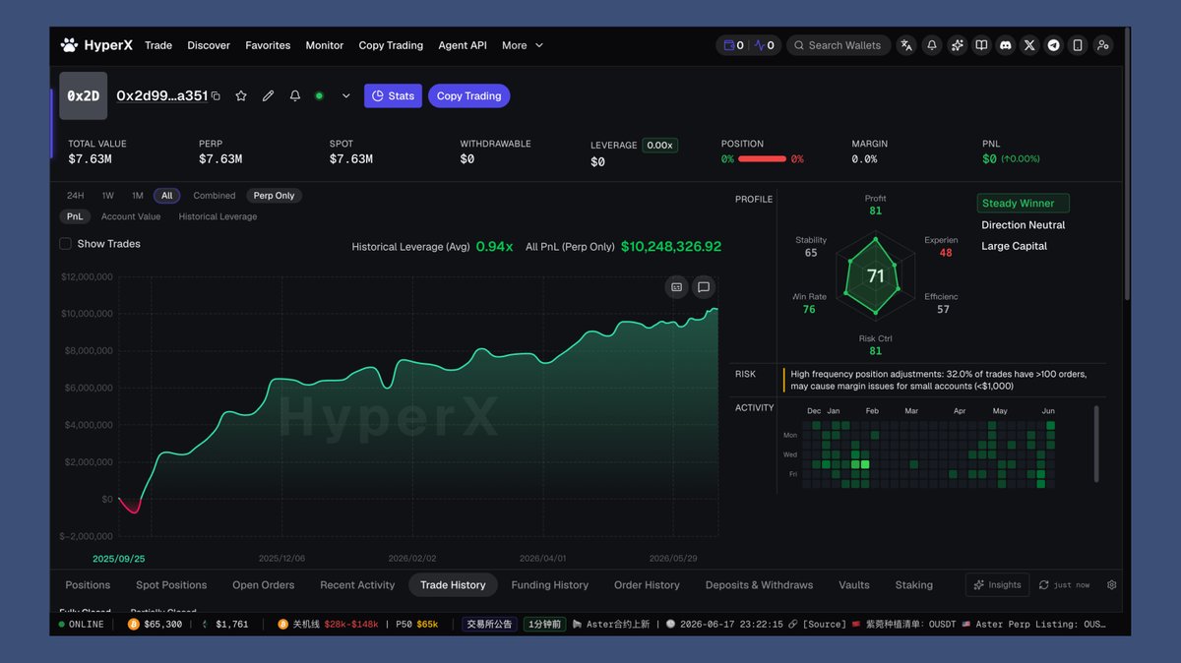Edit wallet label with pencil icon
The image size is (1181, 663).
click(x=268, y=96)
